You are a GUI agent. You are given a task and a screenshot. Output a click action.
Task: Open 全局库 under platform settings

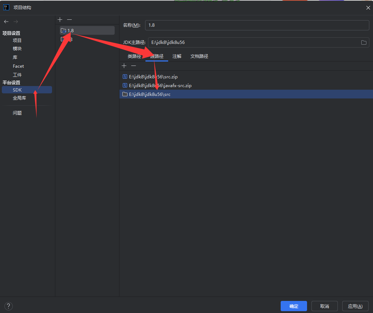(19, 98)
